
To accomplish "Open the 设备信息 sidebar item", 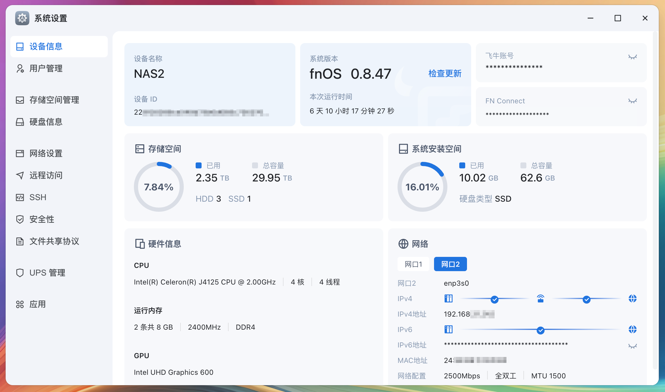I will coord(59,47).
